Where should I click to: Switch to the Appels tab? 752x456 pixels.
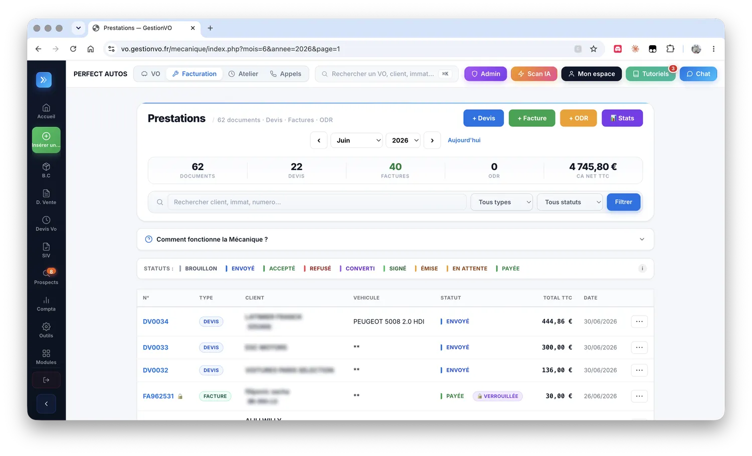point(286,74)
